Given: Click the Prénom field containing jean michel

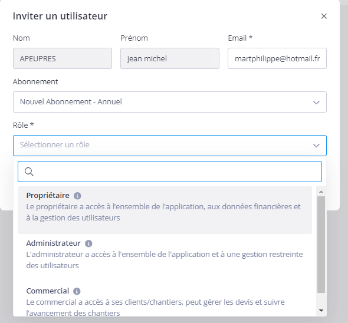Looking at the screenshot, I should pyautogui.click(x=170, y=58).
